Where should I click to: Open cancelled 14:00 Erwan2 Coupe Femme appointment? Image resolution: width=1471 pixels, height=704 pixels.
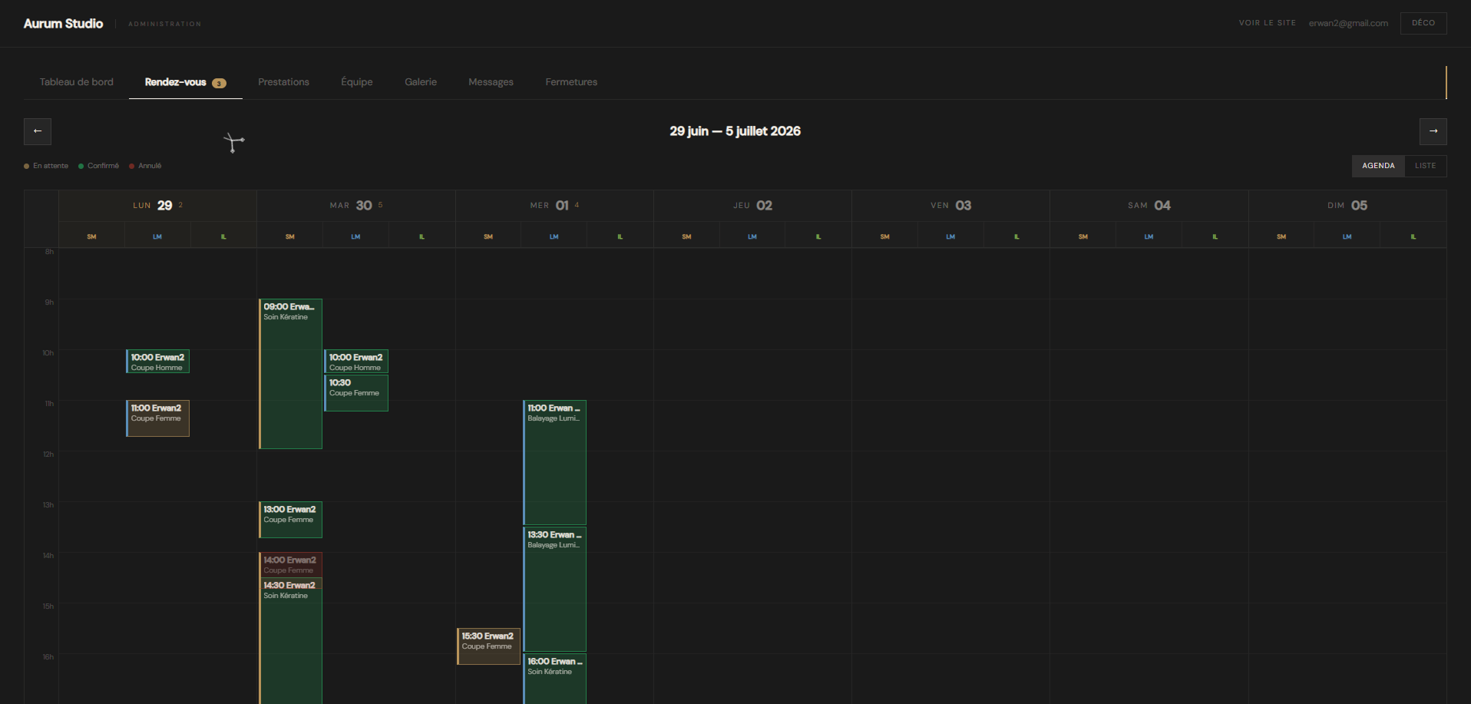click(x=290, y=565)
